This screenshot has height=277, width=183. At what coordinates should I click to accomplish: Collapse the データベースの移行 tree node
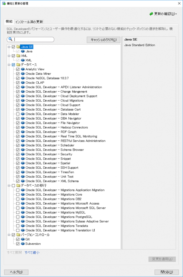pos(9,186)
